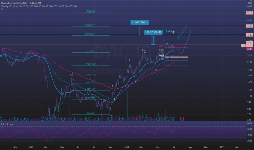Open the September 2020 dividend D marker
The width and height of the screenshot is (254, 150).
pos(97,119)
